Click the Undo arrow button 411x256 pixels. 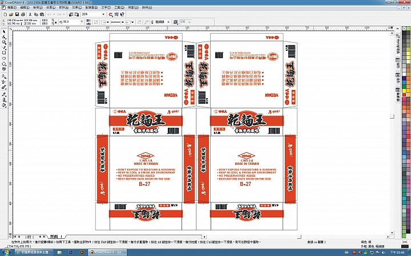click(49, 14)
